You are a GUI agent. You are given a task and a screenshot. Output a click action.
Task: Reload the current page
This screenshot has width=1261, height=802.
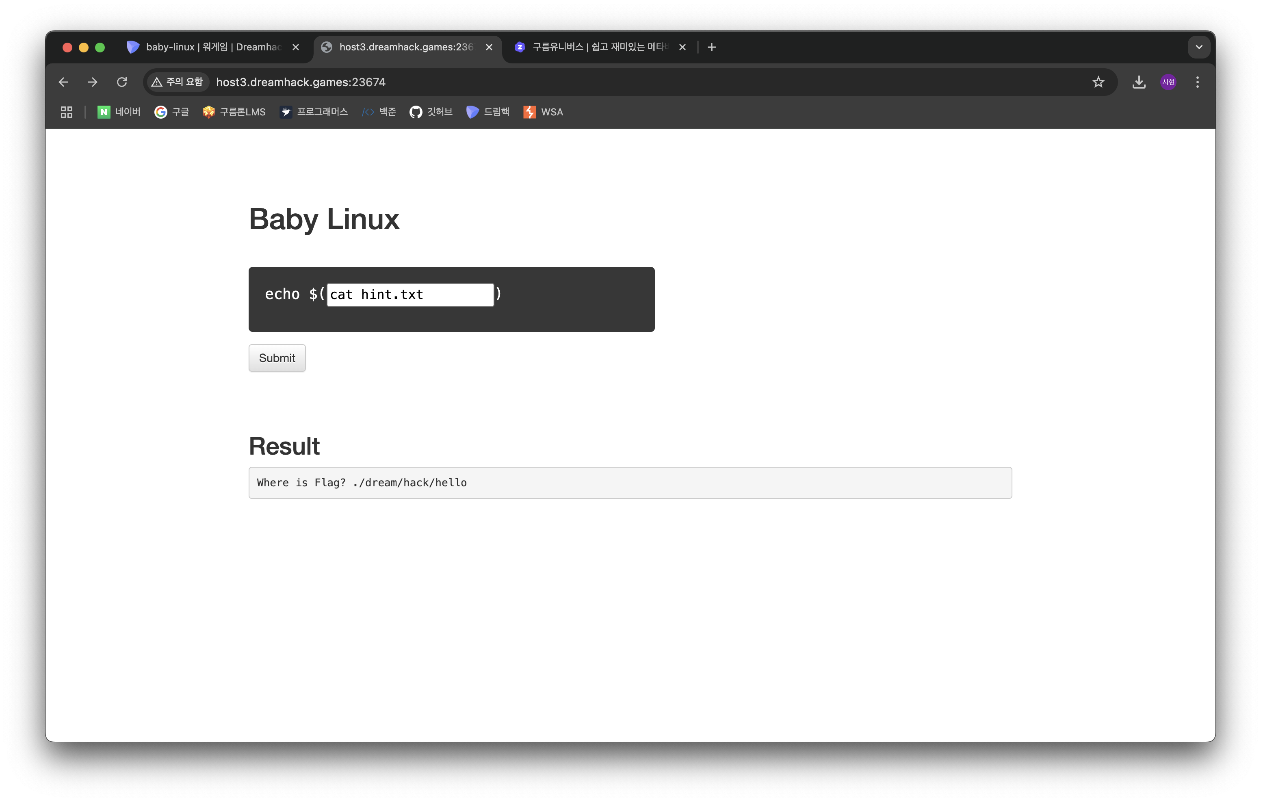click(x=122, y=82)
